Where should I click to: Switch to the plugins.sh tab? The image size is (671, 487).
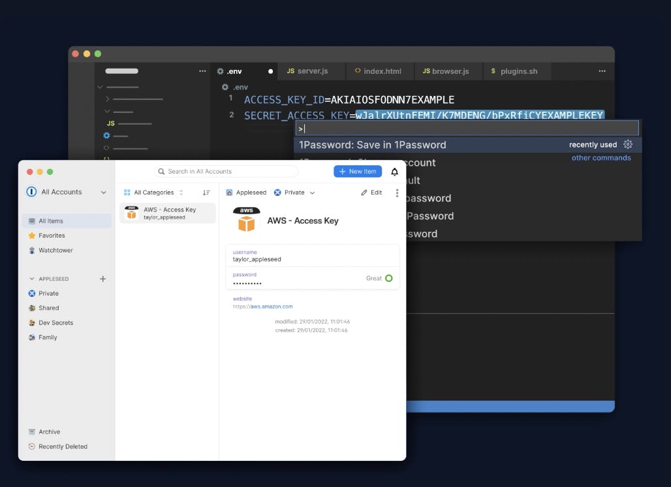(x=514, y=71)
